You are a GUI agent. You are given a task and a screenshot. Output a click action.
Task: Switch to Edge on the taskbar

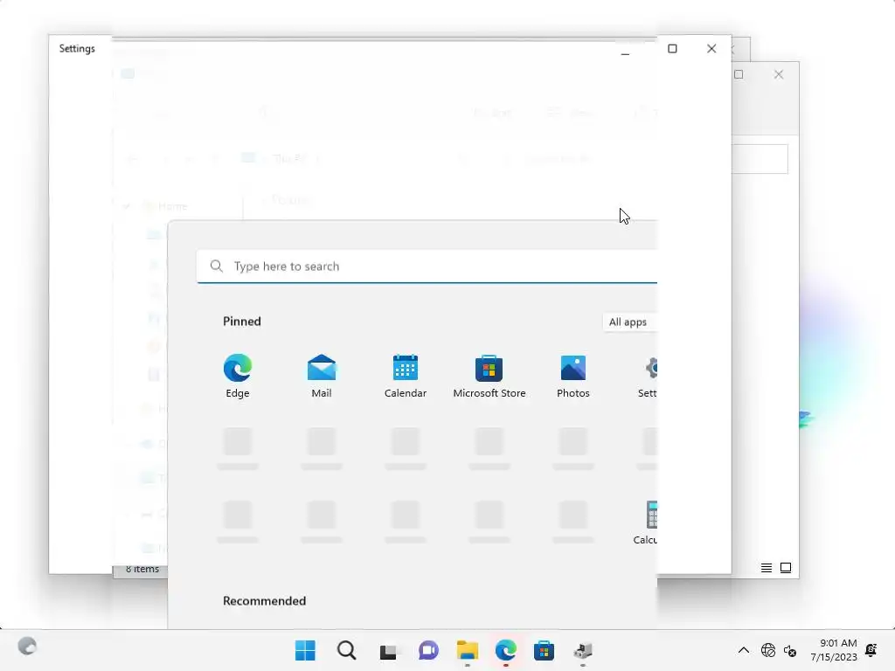[x=506, y=650]
